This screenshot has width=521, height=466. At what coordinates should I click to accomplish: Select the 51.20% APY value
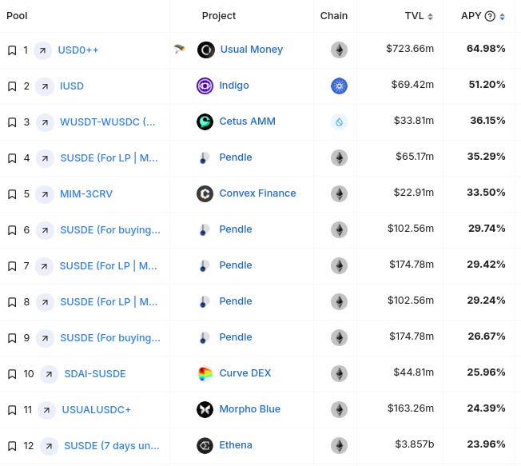487,85
